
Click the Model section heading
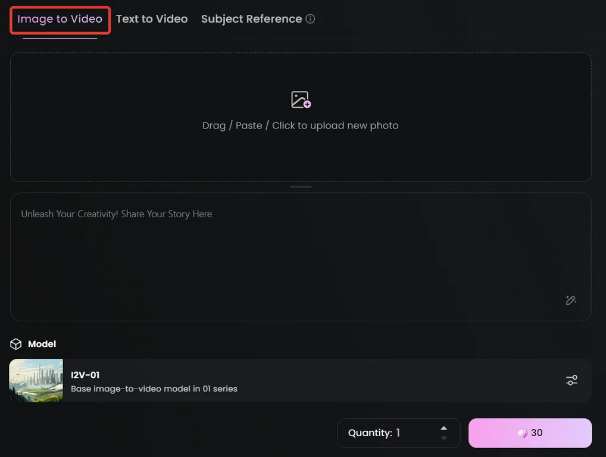click(42, 344)
